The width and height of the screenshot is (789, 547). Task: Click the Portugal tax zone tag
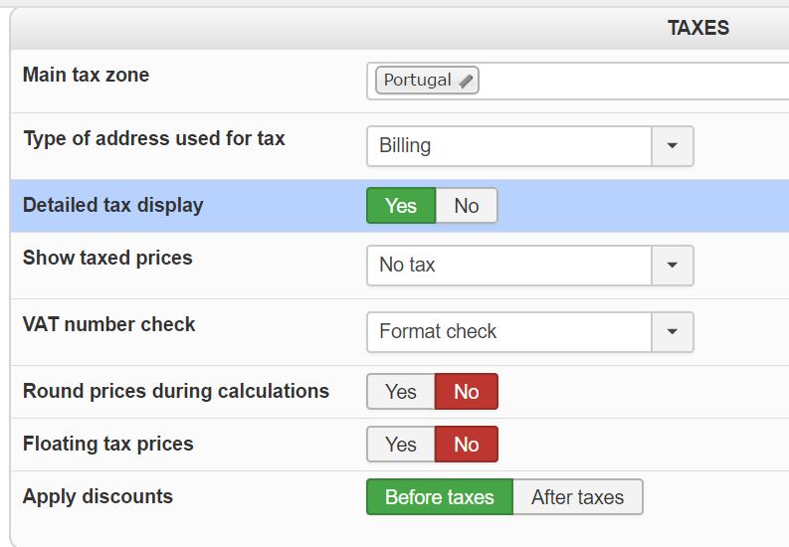click(427, 81)
